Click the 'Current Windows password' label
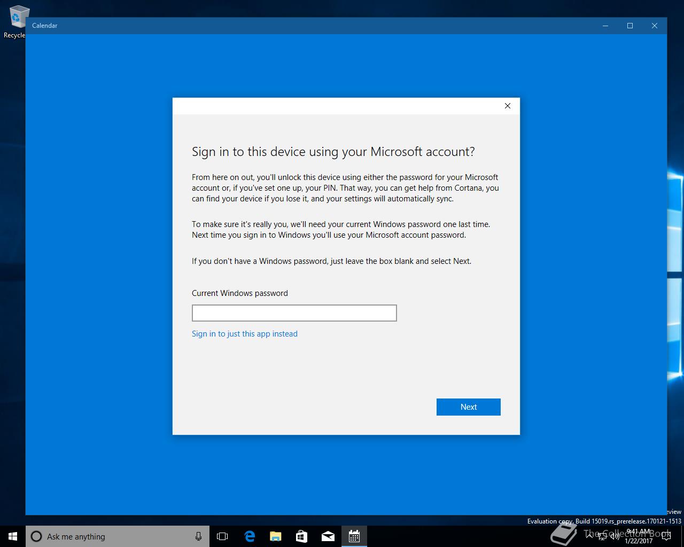The width and height of the screenshot is (684, 547). (x=240, y=293)
